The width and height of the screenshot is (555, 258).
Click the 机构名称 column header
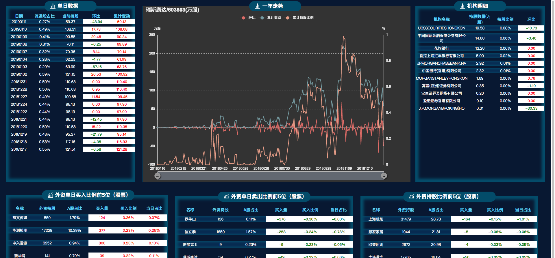pos(442,19)
